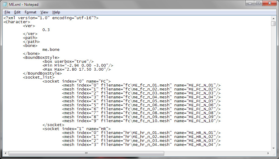Click the vertical scrollbar up arrow
Image resolution: width=279 pixels, height=159 pixels.
point(274,18)
